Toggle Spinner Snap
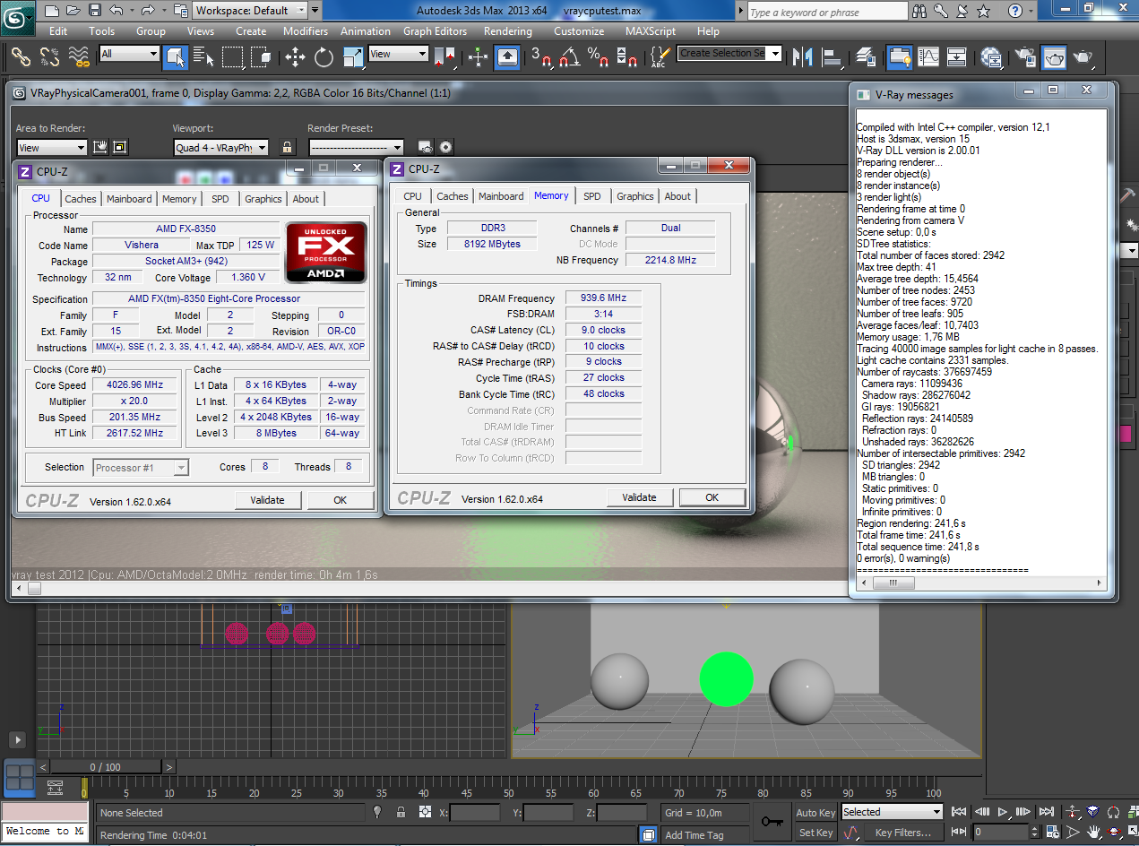 [x=627, y=57]
